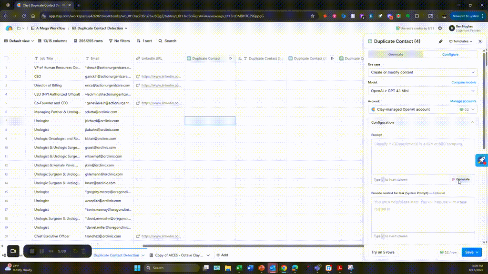Click the Compare models link
This screenshot has height=274, width=488.
pyautogui.click(x=463, y=82)
